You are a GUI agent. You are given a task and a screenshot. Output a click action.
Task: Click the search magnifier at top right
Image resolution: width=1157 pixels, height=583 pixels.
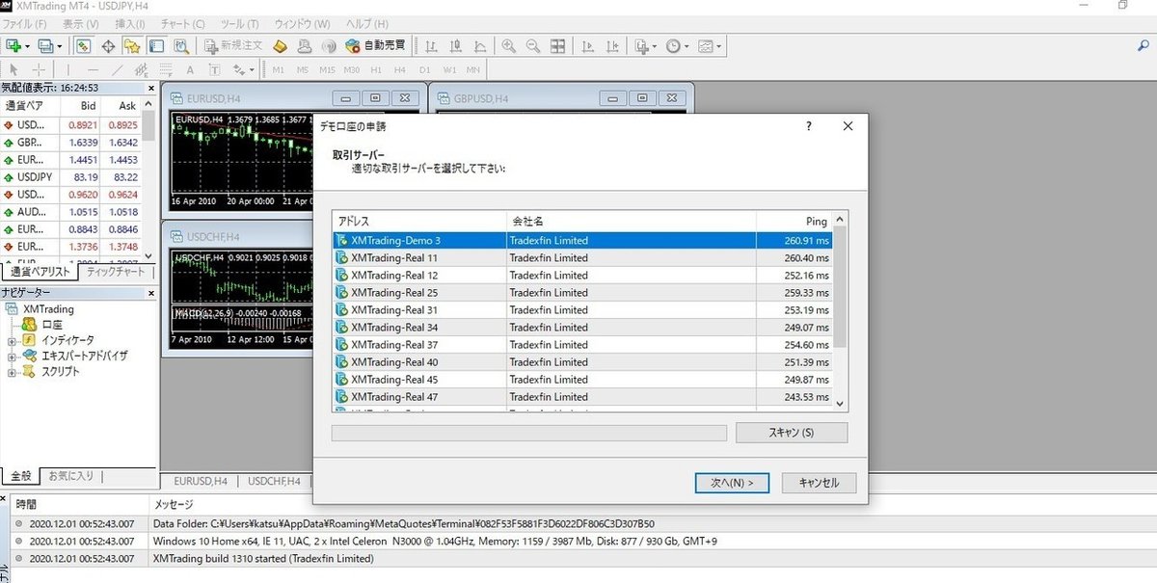1144,44
